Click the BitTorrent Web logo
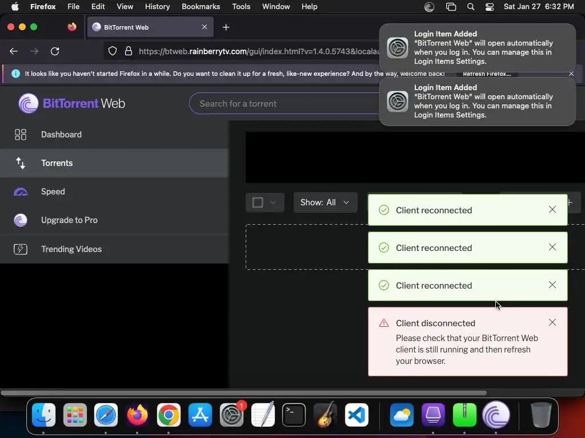Screen dimensions: 585x438 pyautogui.click(x=71, y=103)
